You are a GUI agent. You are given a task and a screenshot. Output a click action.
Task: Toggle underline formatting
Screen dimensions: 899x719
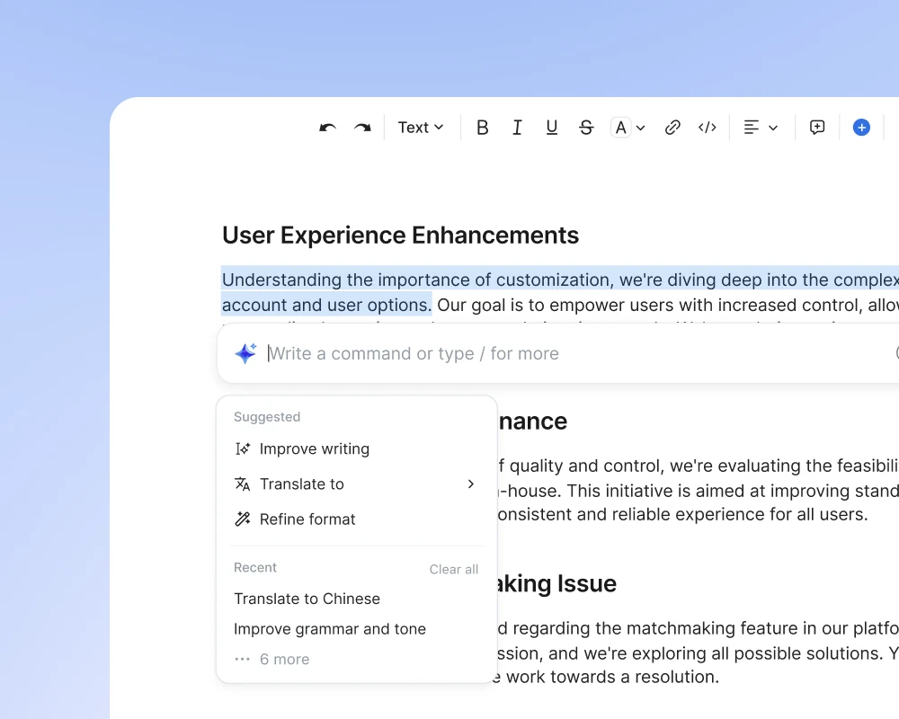click(x=552, y=128)
